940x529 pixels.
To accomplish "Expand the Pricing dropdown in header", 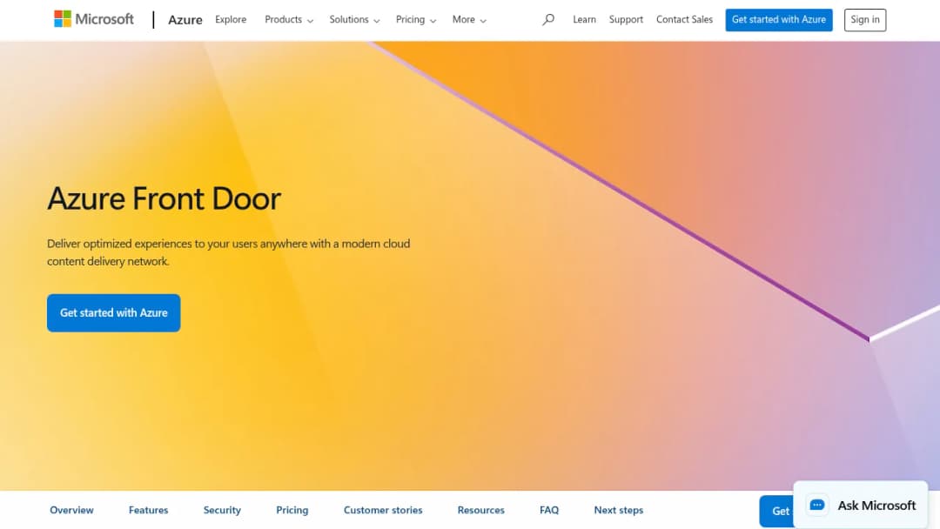I will tap(416, 19).
